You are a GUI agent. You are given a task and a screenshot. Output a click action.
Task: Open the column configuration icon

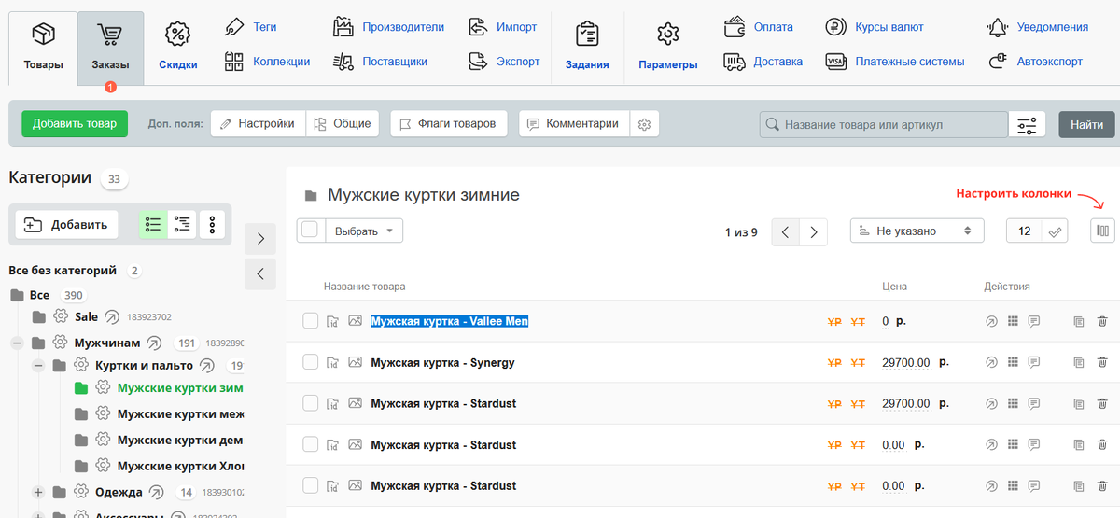[x=1102, y=231]
